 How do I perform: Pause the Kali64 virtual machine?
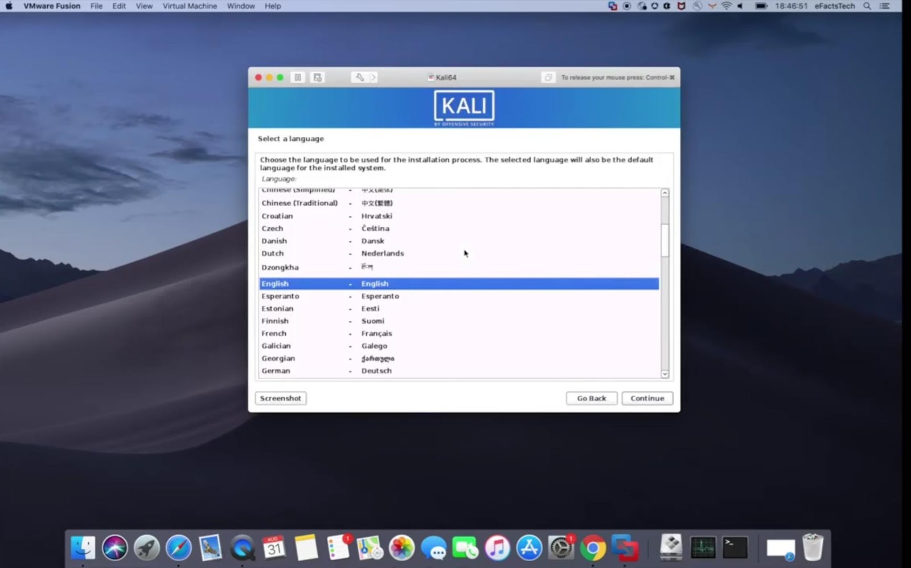point(298,77)
